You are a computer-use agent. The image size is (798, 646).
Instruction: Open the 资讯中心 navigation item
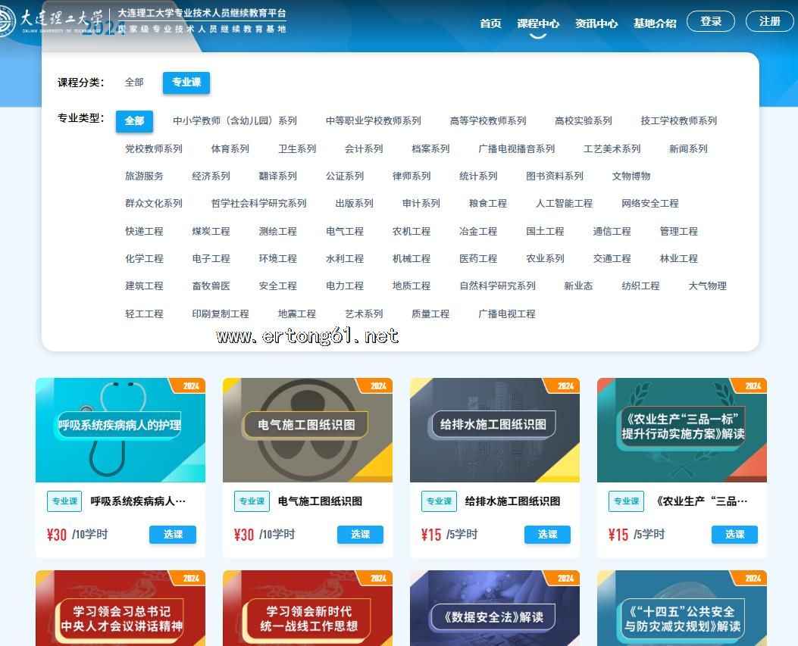click(596, 23)
